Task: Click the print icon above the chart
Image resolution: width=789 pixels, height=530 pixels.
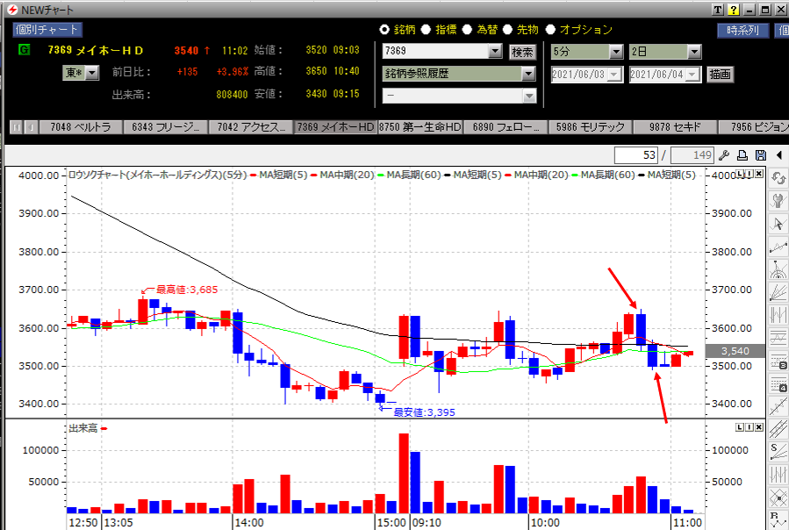Action: coord(742,155)
